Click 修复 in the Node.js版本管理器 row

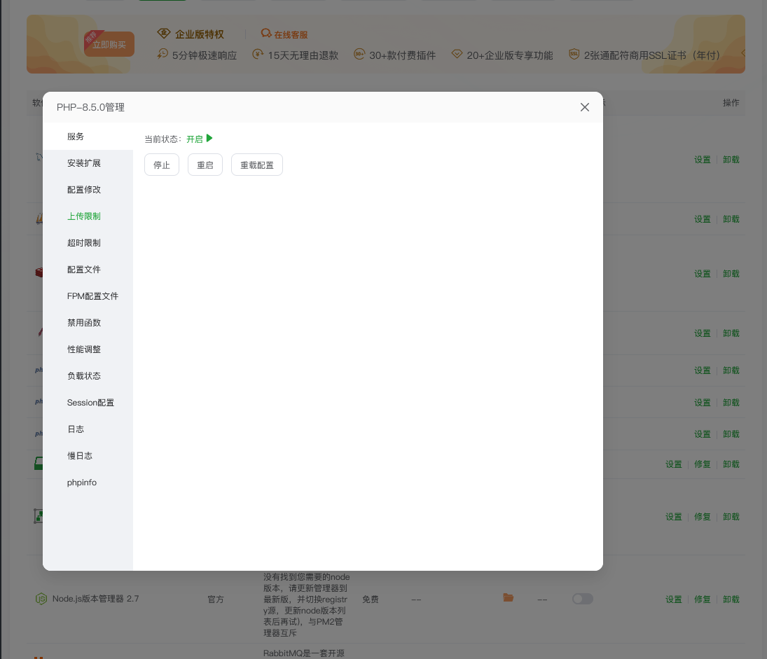tap(702, 599)
